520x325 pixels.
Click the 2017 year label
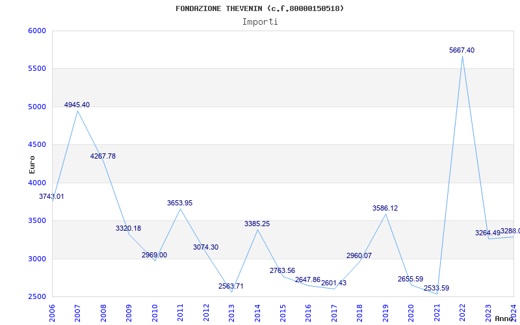click(334, 313)
